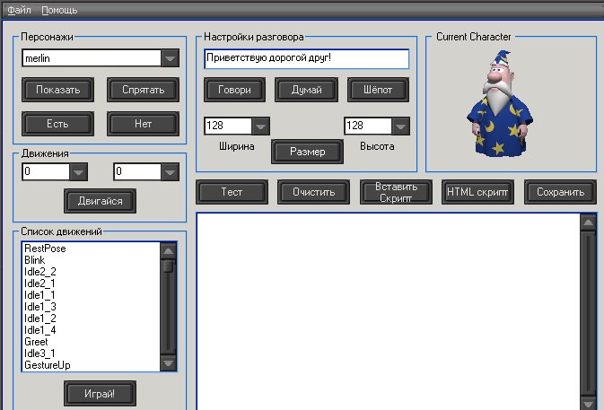This screenshot has width=604, height=410.
Task: Click the Показать button
Action: [58, 90]
